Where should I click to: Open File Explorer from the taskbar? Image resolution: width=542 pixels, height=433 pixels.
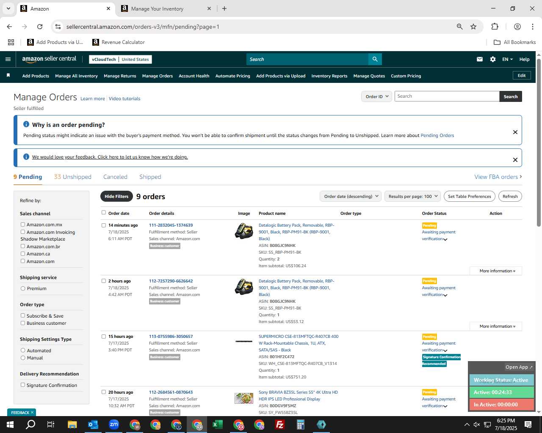(x=72, y=425)
